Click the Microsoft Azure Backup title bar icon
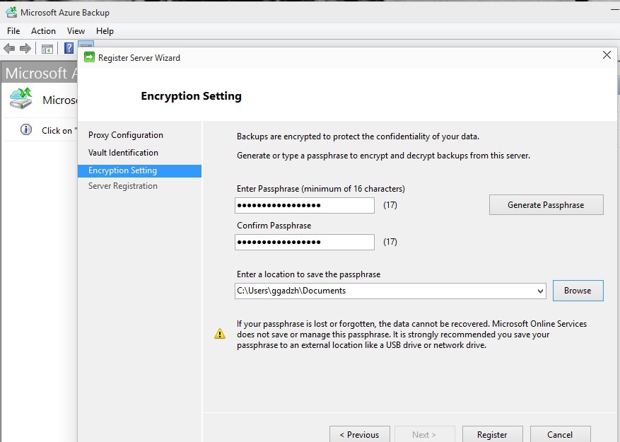The image size is (620, 442). tap(11, 13)
